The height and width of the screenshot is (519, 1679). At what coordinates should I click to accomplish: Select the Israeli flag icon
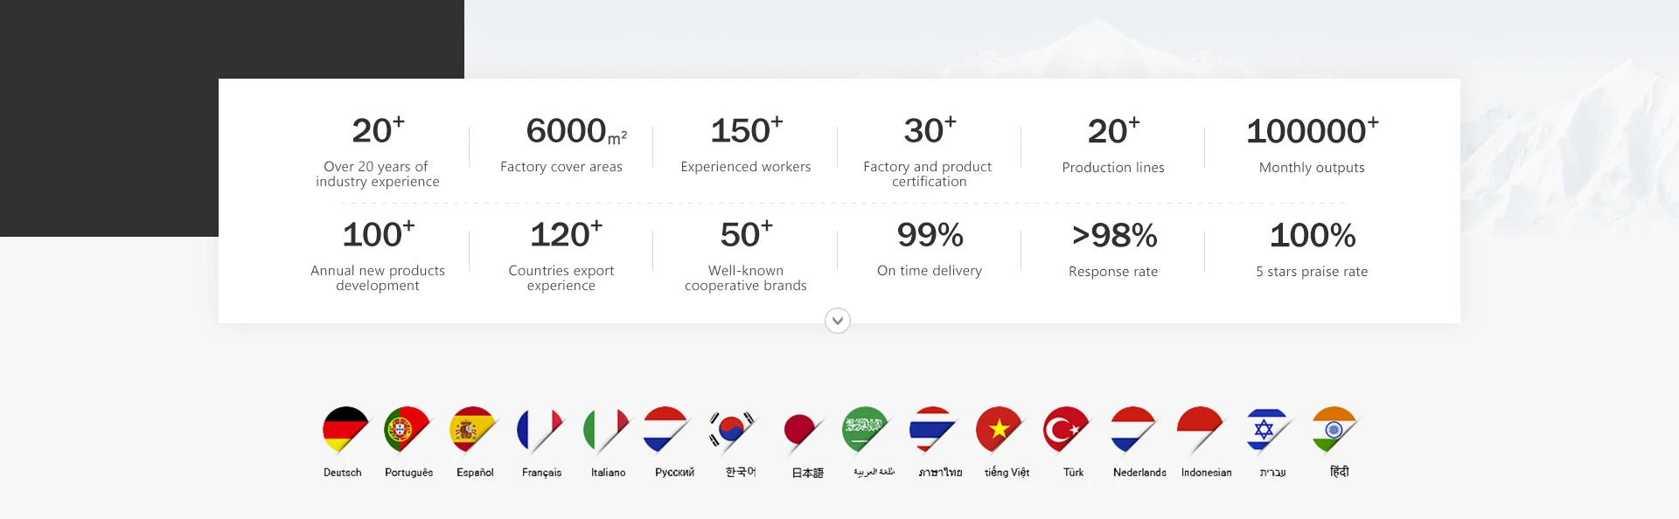(1266, 429)
